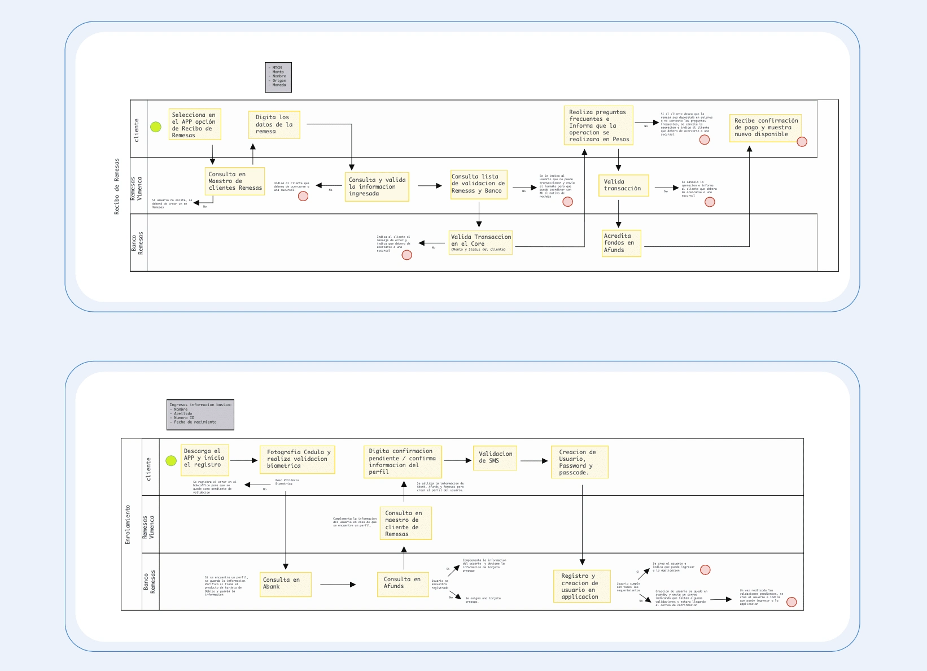The image size is (927, 671).
Task: Select 'Descarga el APP y inicia el registro' note
Action: click(x=205, y=460)
